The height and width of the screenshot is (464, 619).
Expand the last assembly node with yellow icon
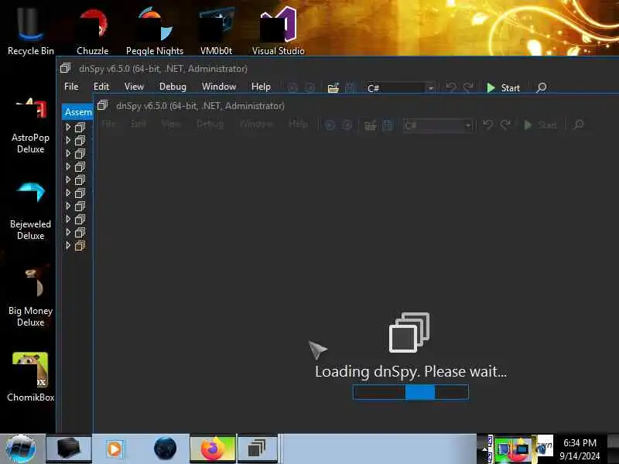click(68, 245)
